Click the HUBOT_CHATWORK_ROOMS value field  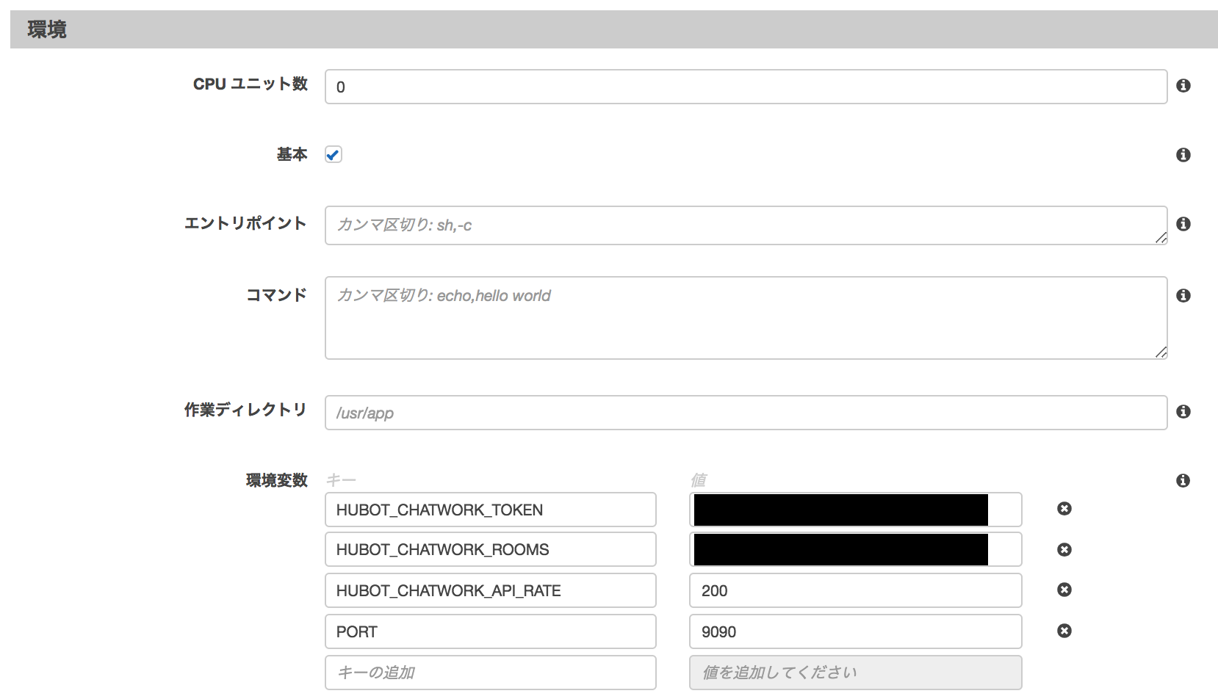[856, 549]
